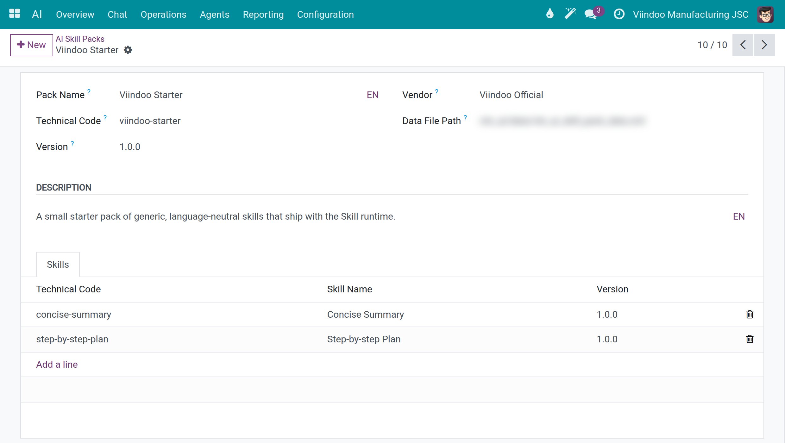Open the conversations messages icon
The width and height of the screenshot is (785, 443).
(591, 14)
